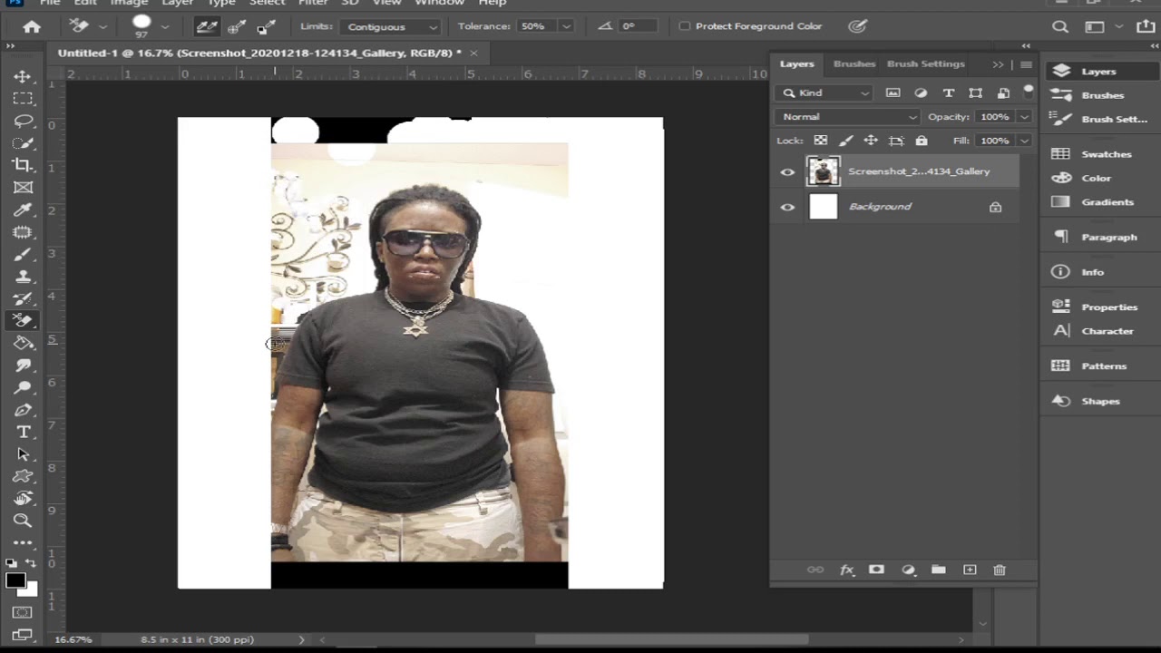1161x653 pixels.
Task: Click the Home icon in options bar
Action: (32, 26)
